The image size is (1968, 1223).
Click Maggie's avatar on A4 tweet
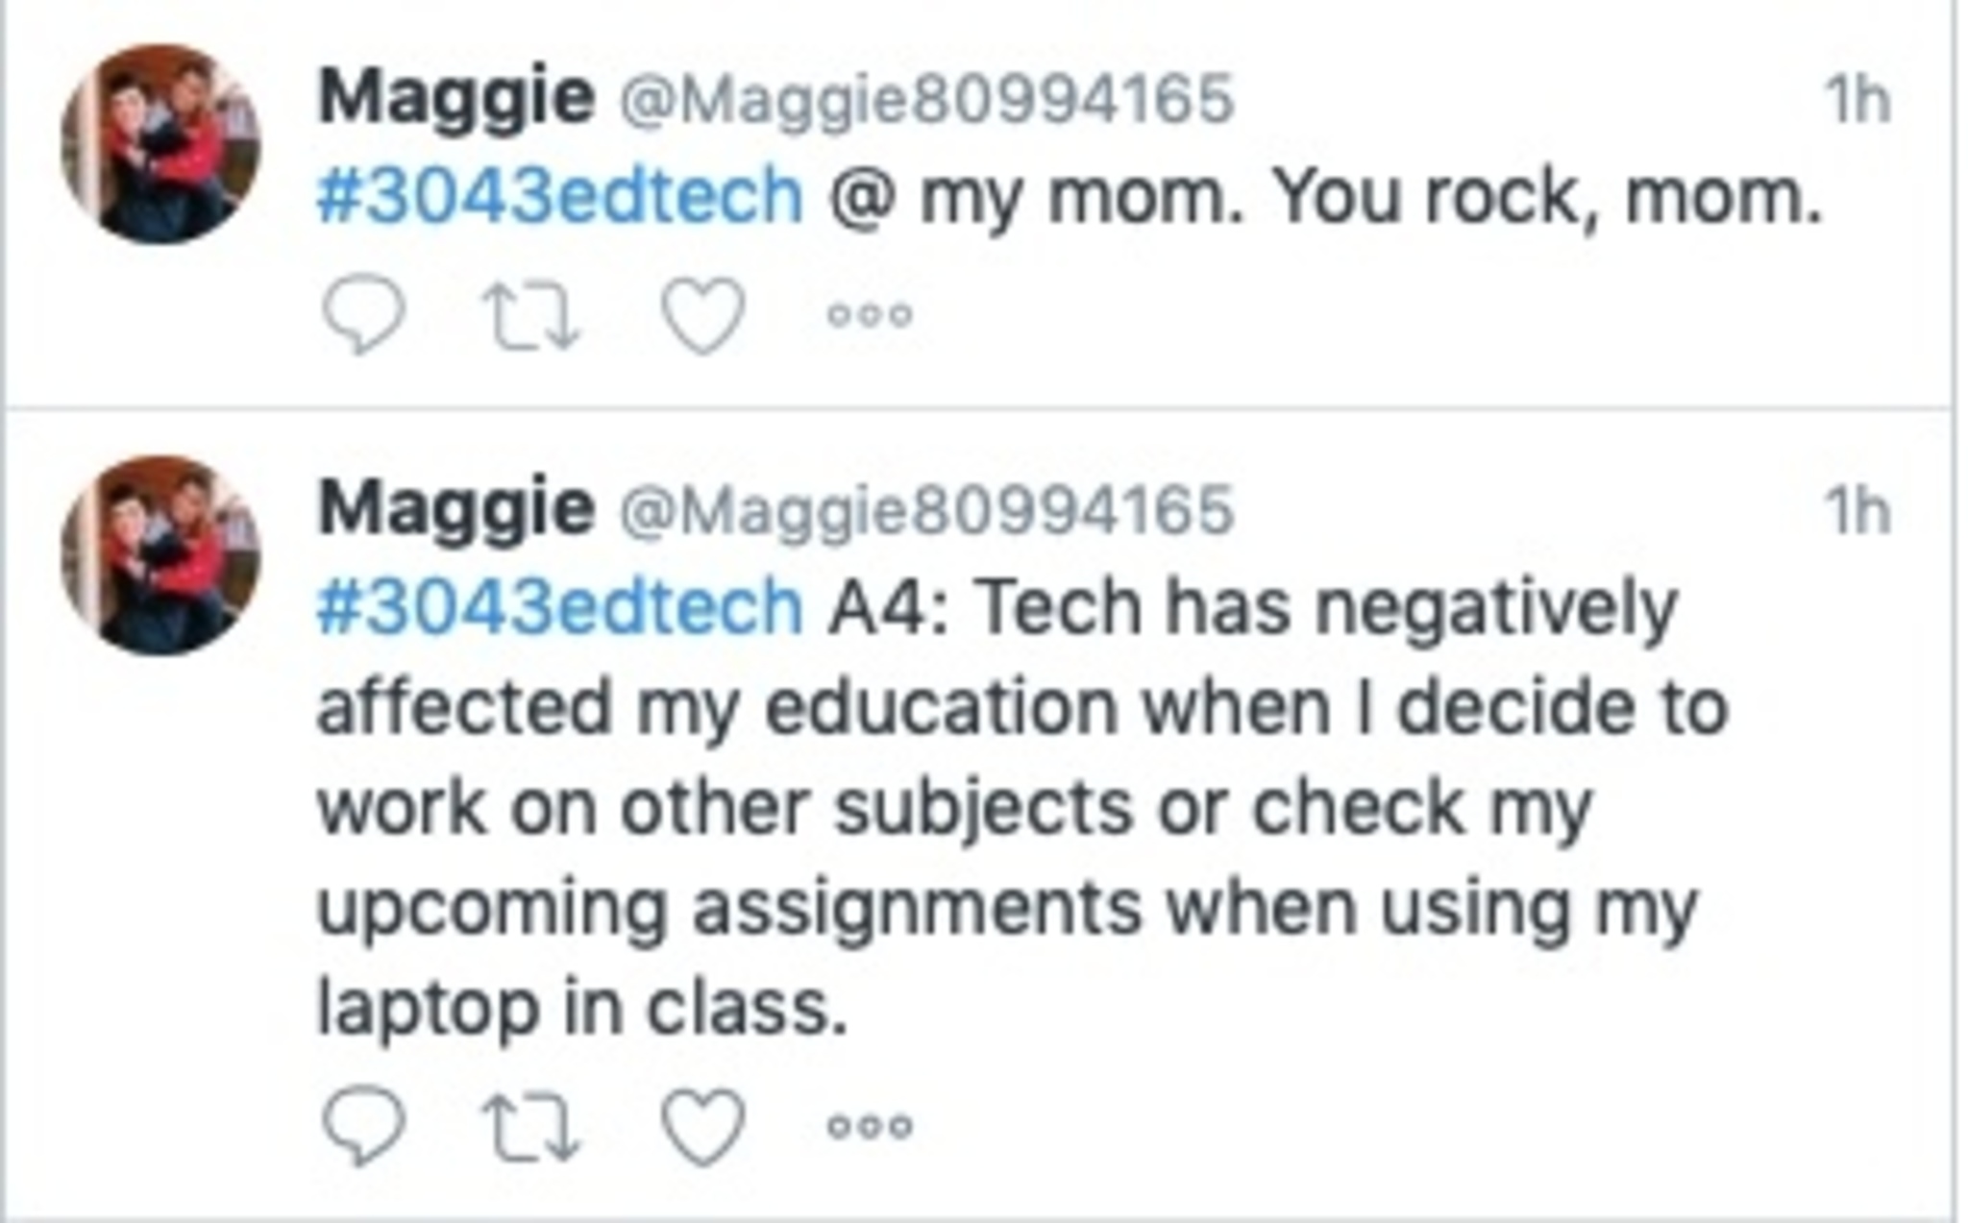click(160, 555)
